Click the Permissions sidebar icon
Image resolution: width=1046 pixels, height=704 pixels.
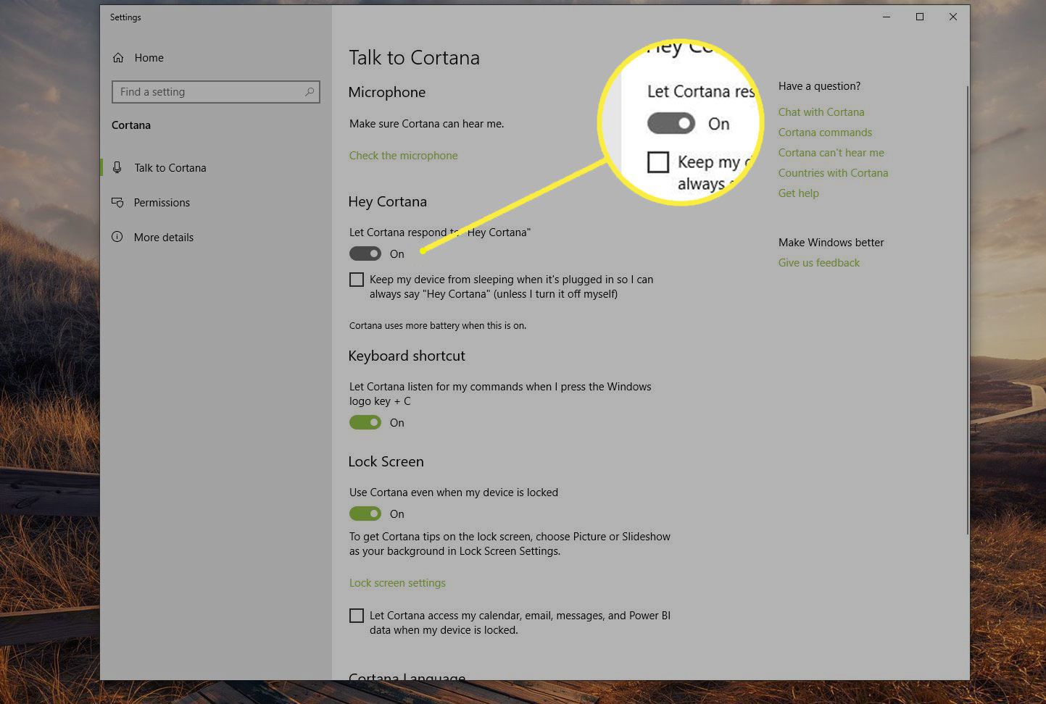click(117, 203)
